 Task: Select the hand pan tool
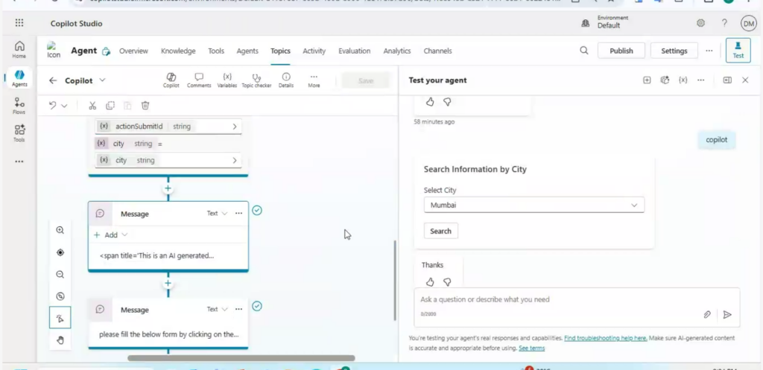coord(60,340)
